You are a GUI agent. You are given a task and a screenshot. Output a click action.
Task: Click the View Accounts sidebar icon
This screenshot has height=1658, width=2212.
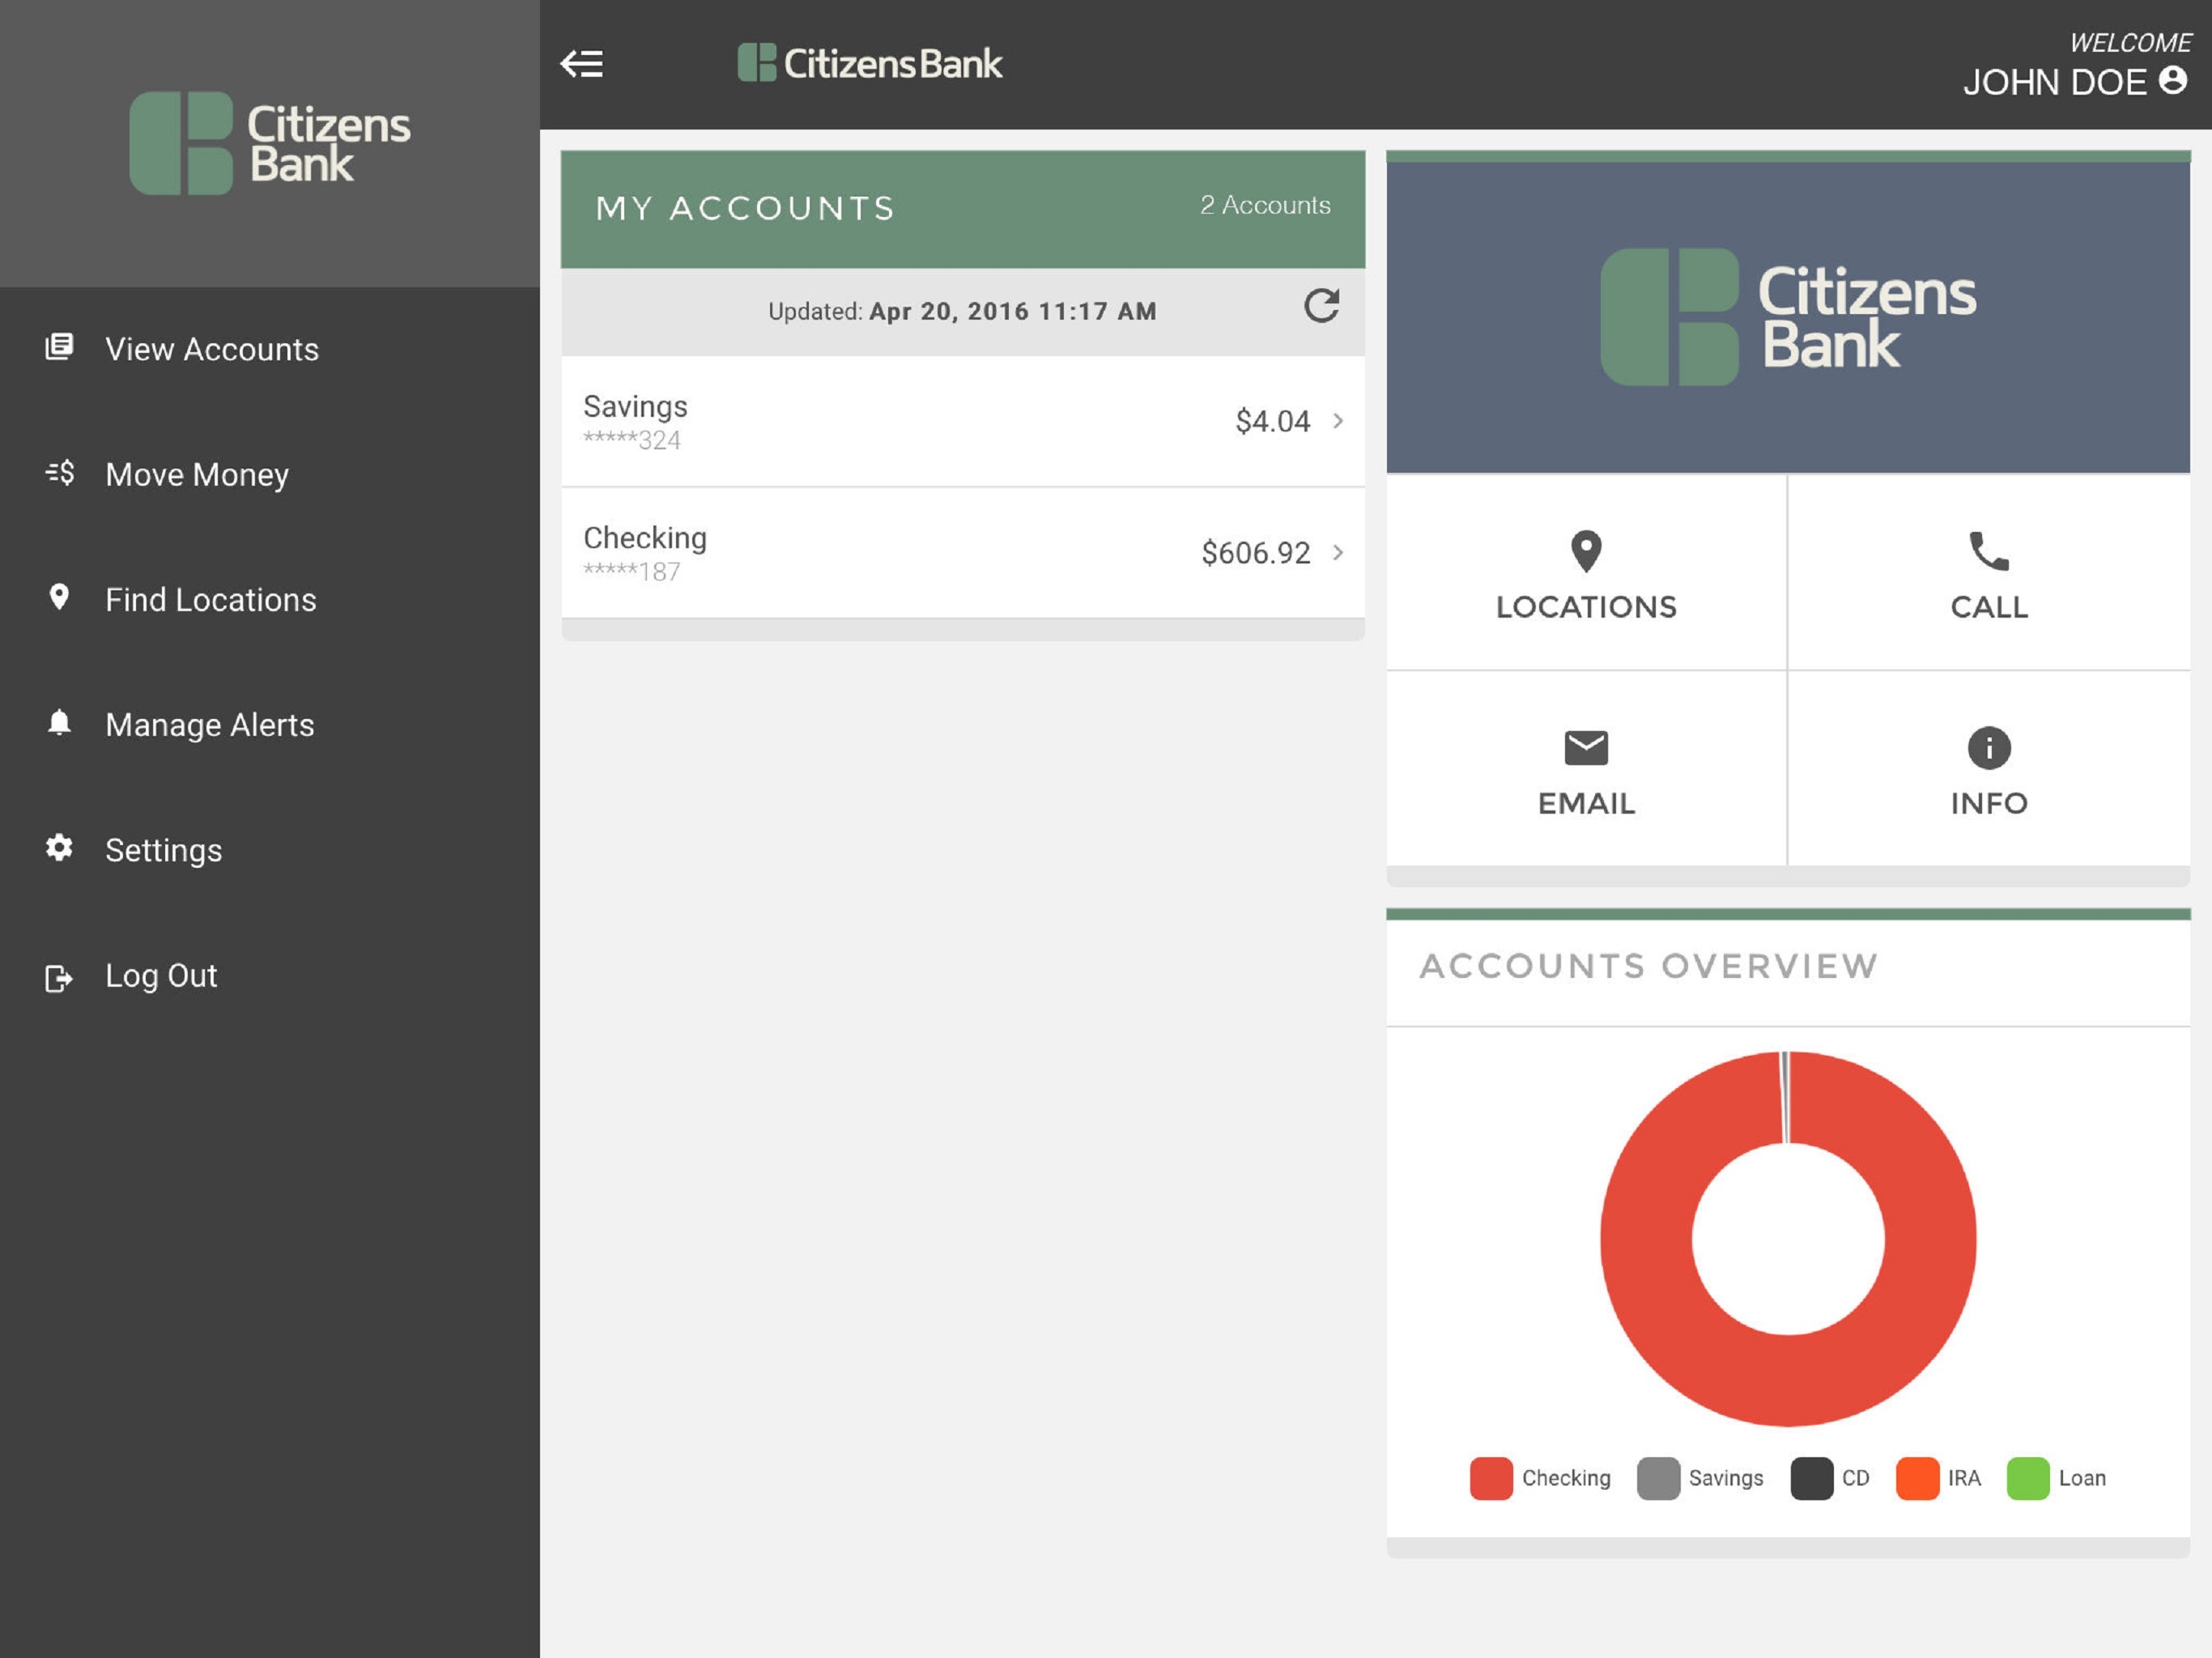click(59, 347)
